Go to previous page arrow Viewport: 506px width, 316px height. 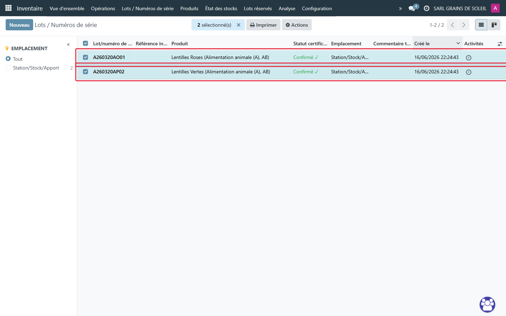click(x=453, y=25)
